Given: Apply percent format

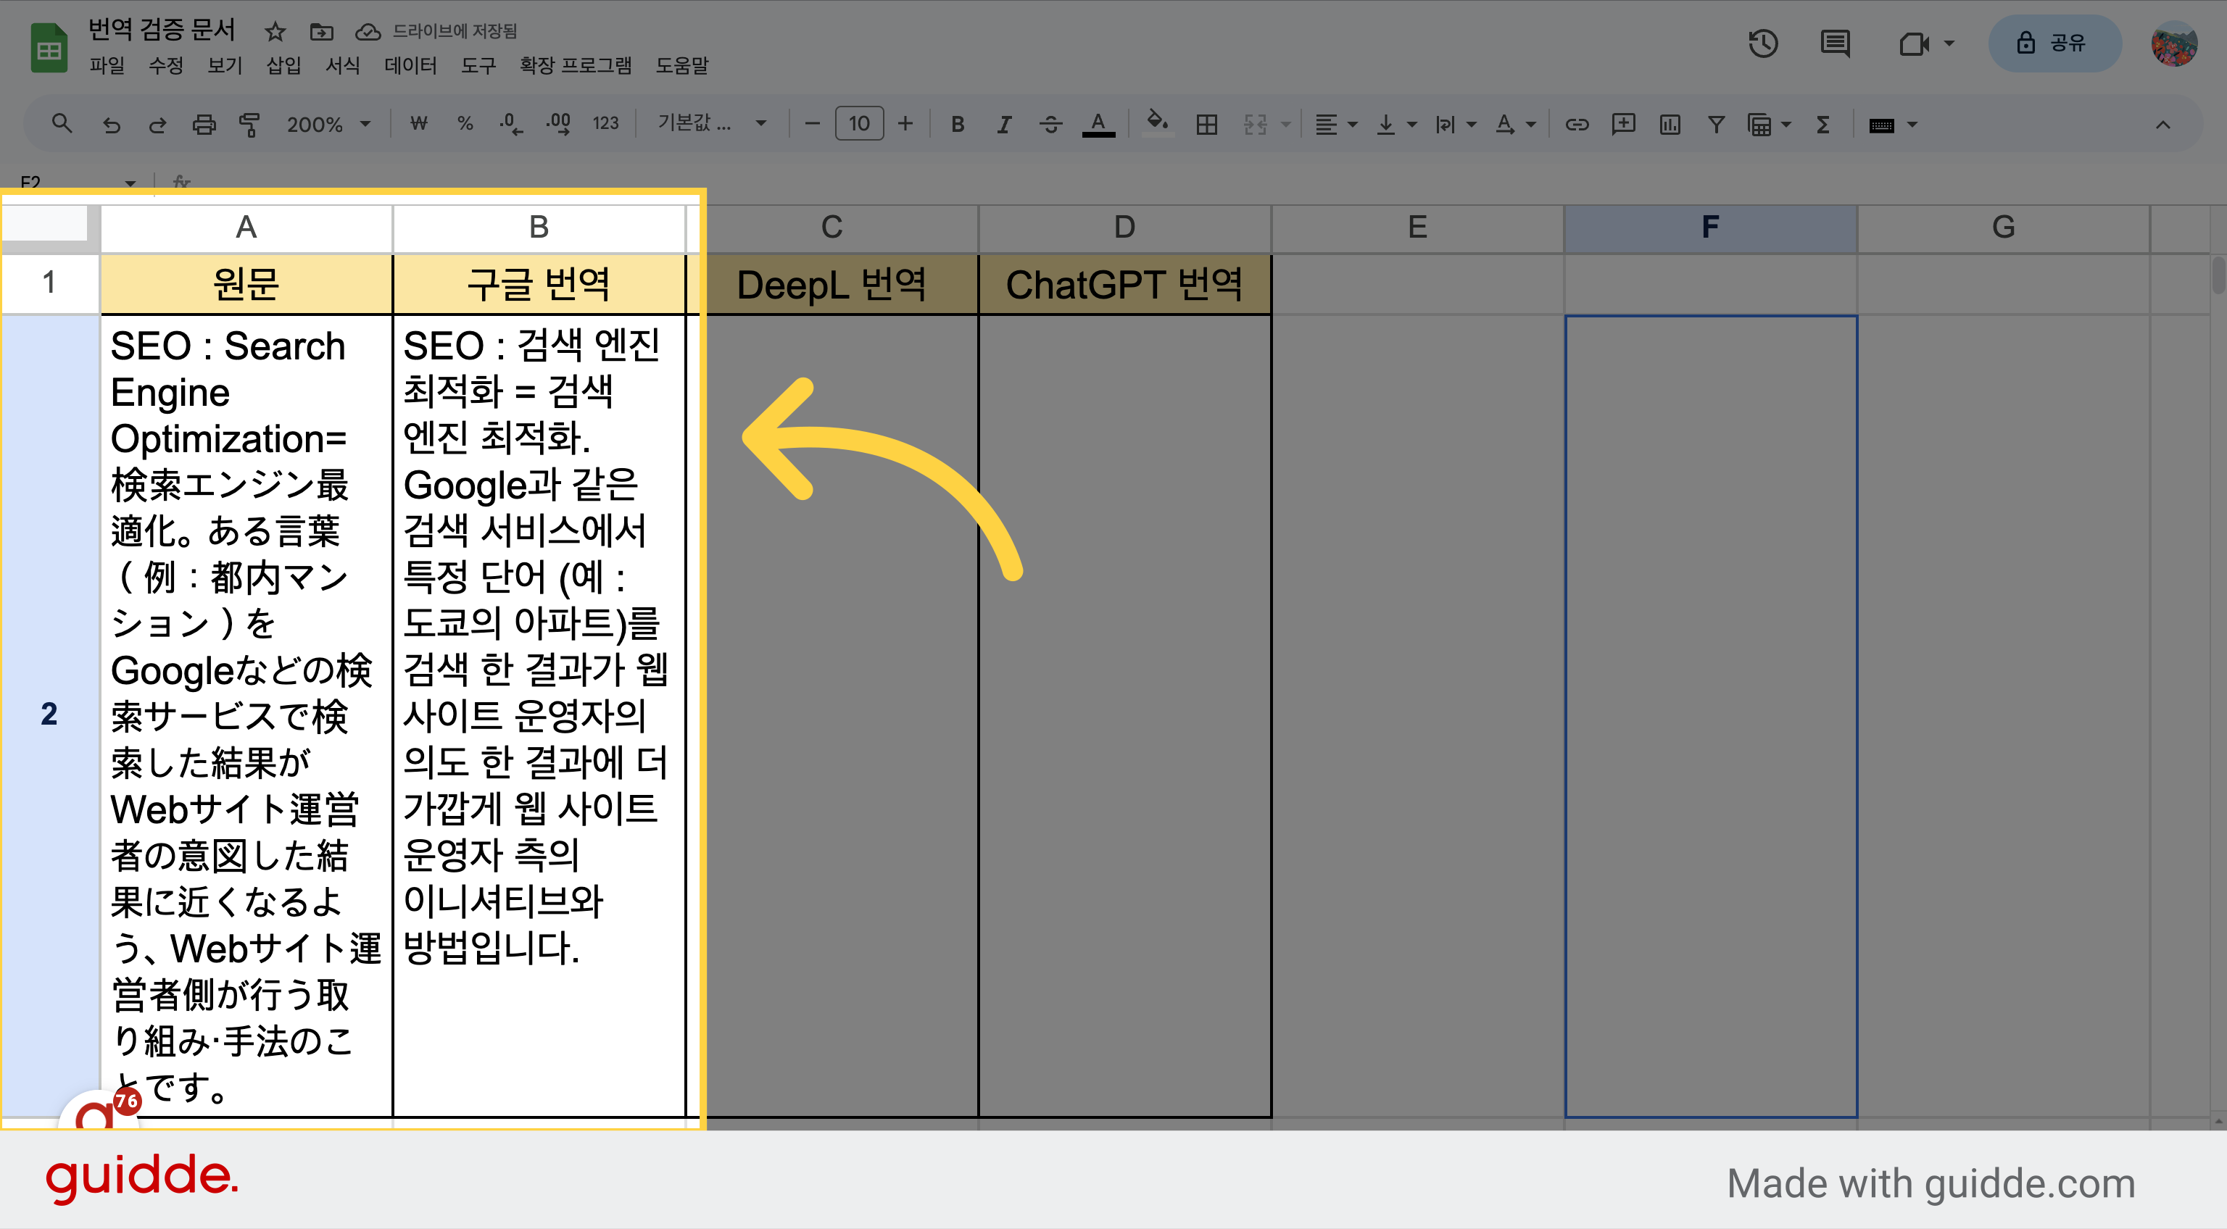Looking at the screenshot, I should click(465, 124).
